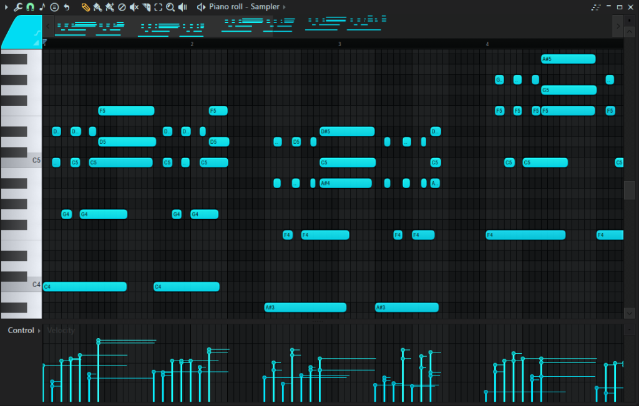Screen dimensions: 639x406
Task: Toggle the magnet snap option
Action: (x=29, y=7)
